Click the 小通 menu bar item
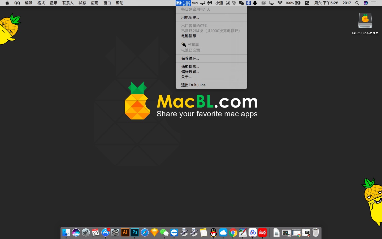This screenshot has height=239, width=382. pos(219,3)
